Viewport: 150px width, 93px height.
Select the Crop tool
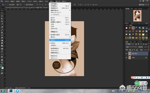click(2, 21)
